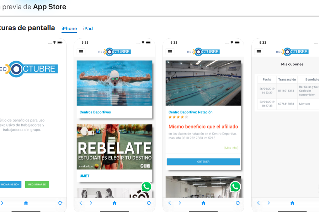Open hamburger menu in swimmer screenshot

click(81, 52)
